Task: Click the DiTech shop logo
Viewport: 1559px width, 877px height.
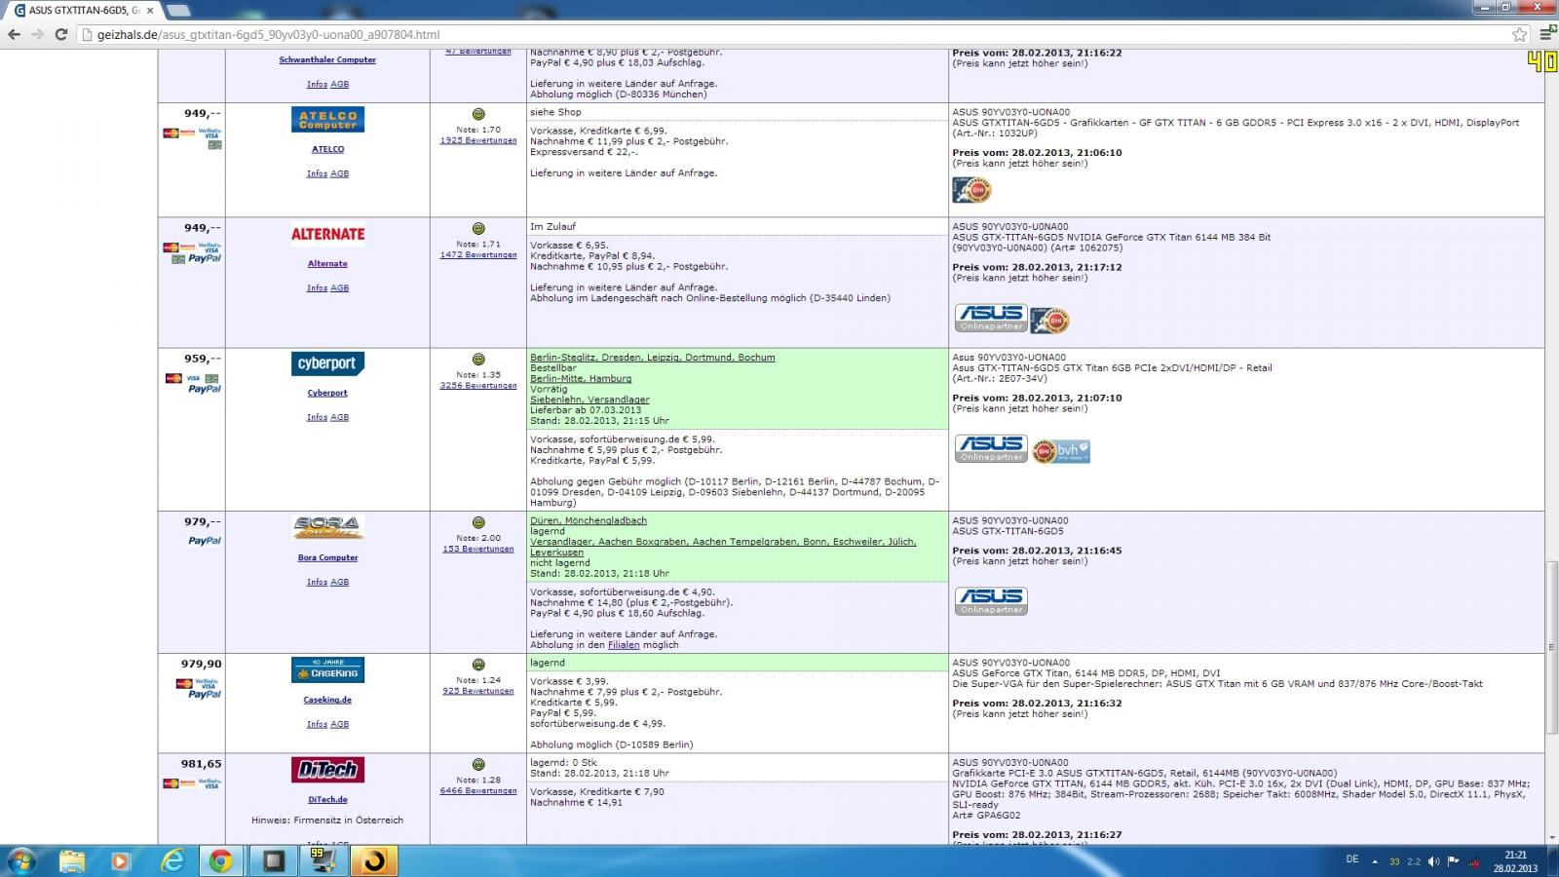Action: pyautogui.click(x=327, y=770)
